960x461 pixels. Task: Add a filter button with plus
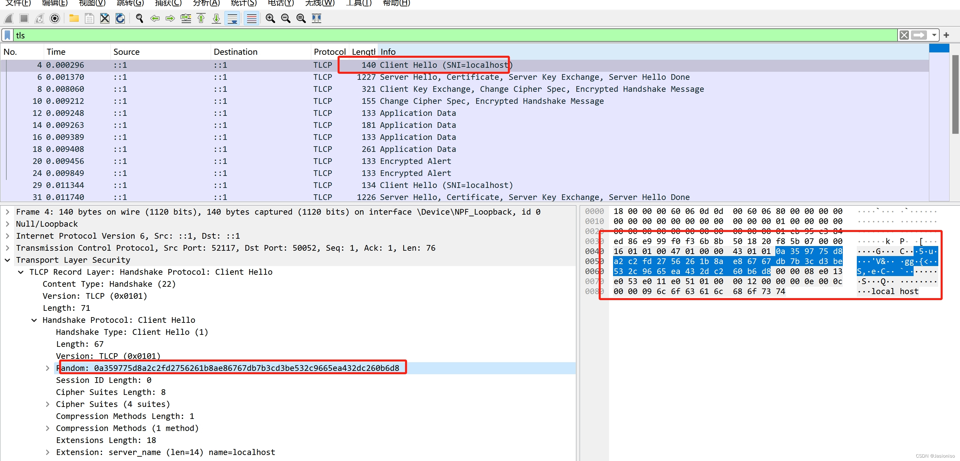pyautogui.click(x=946, y=35)
